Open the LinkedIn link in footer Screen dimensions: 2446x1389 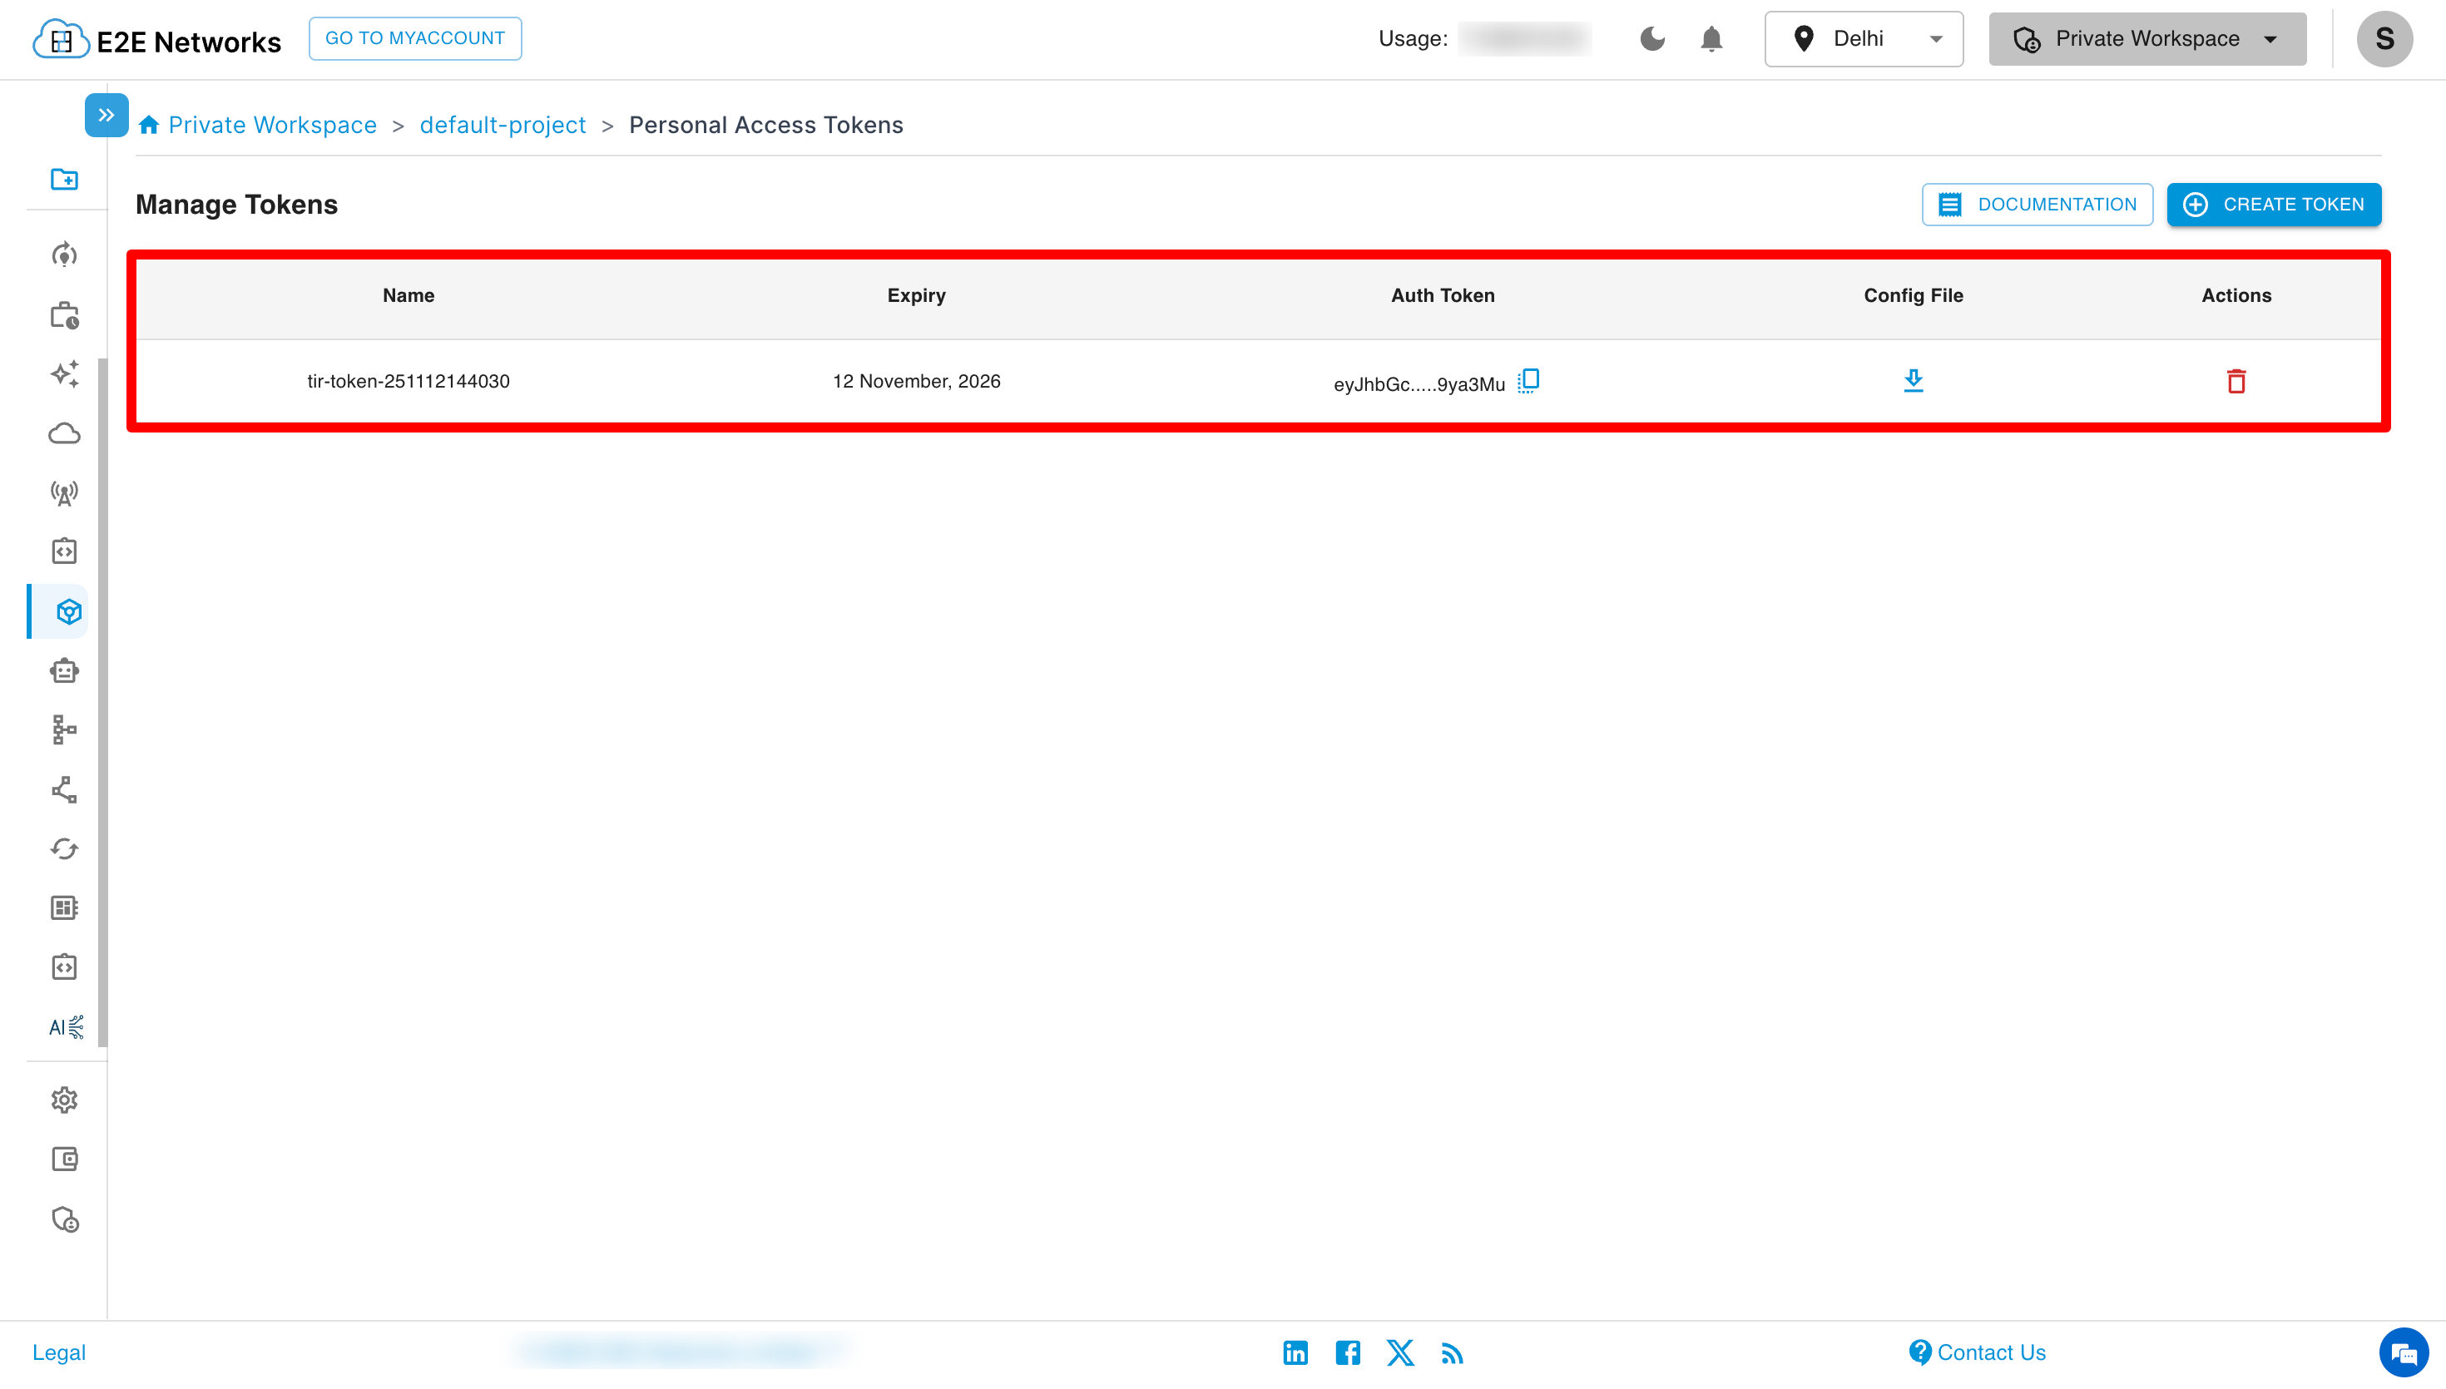pyautogui.click(x=1295, y=1352)
